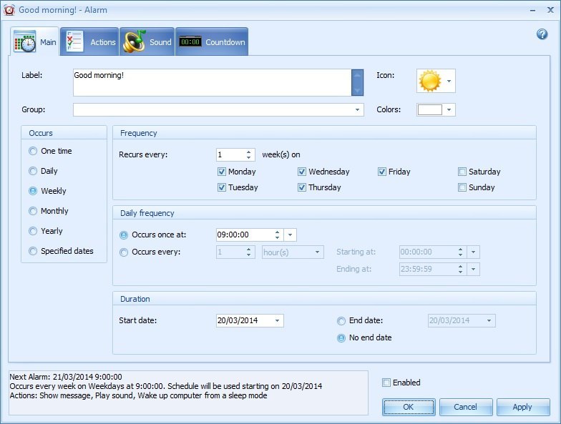Click the Main tab calendar clock icon

25,42
